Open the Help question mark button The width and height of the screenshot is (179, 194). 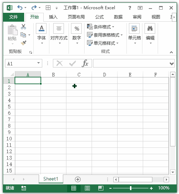tap(130, 8)
